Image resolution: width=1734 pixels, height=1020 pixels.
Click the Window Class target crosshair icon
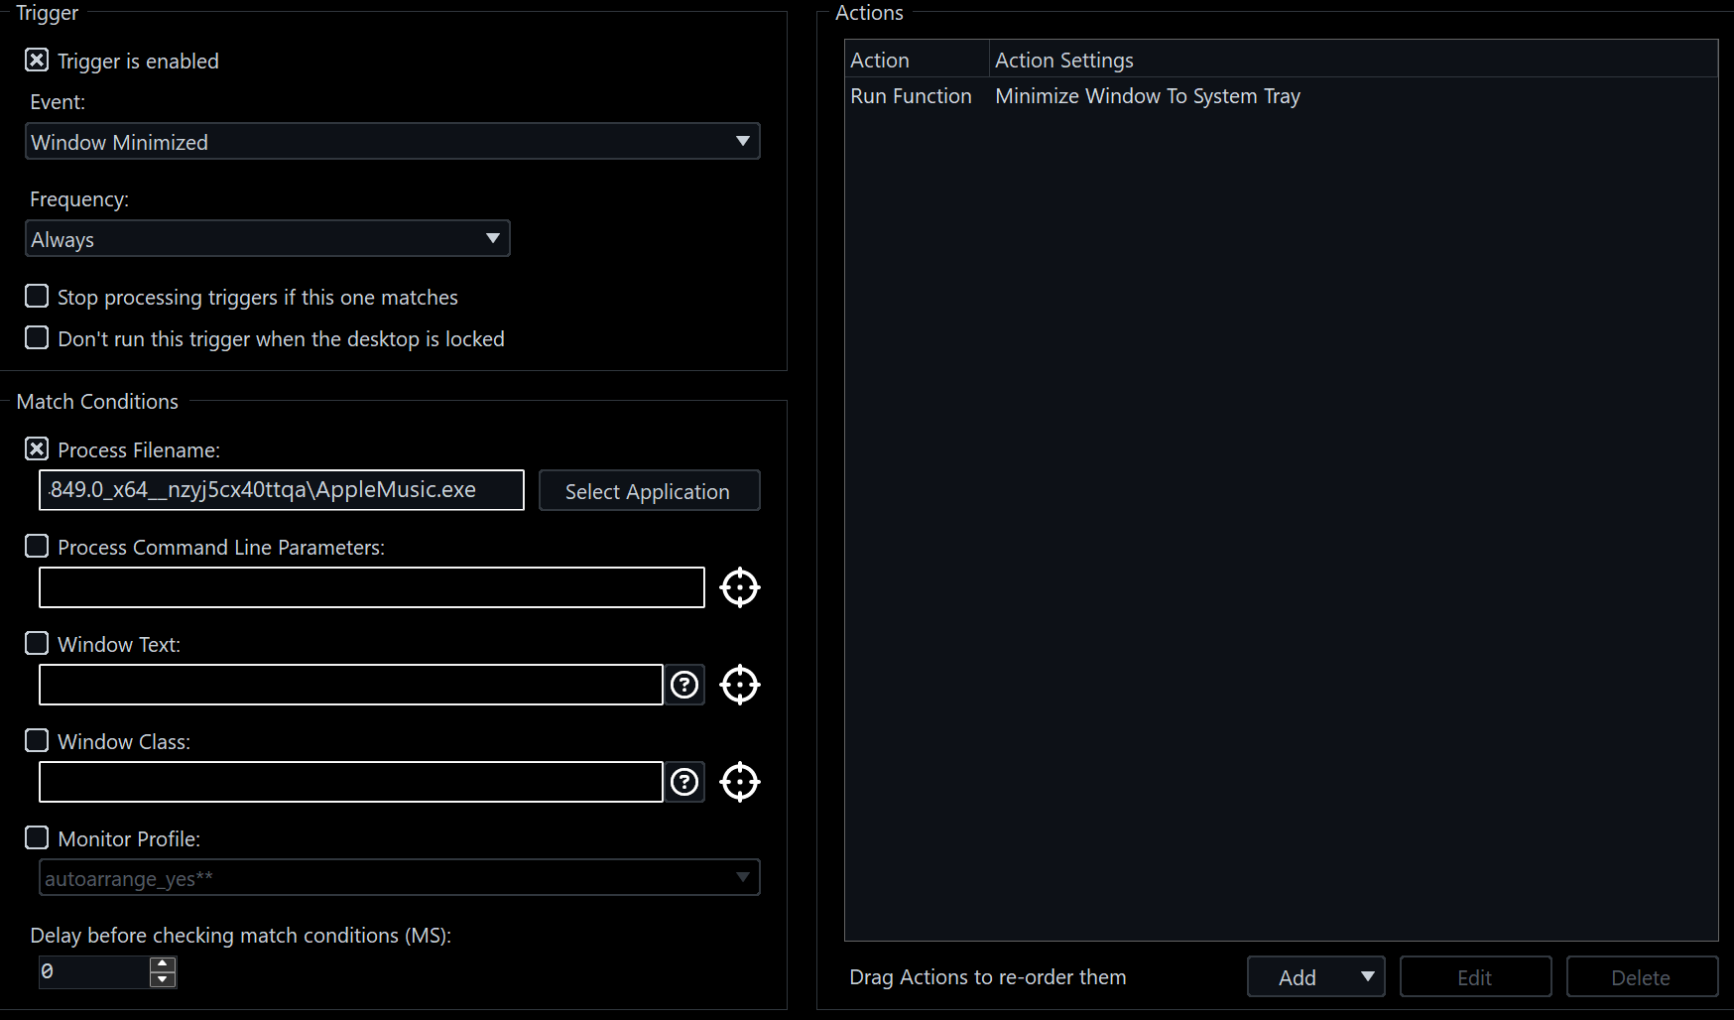[x=740, y=782]
